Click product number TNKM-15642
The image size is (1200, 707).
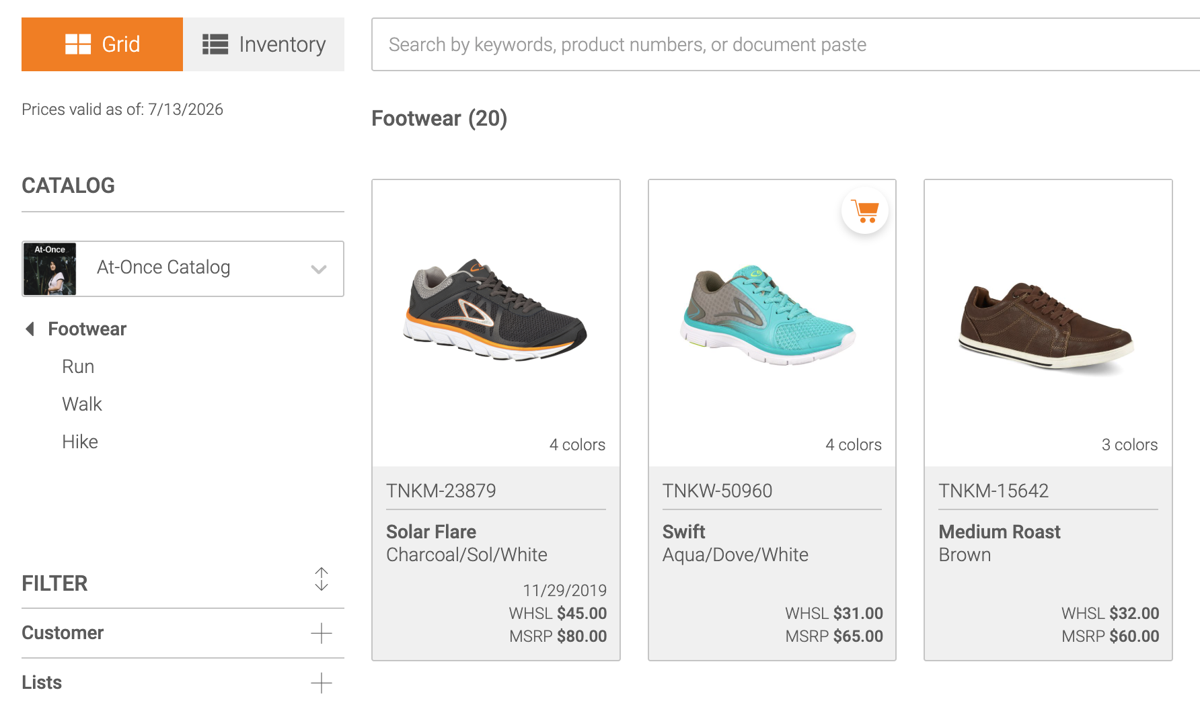(x=993, y=491)
